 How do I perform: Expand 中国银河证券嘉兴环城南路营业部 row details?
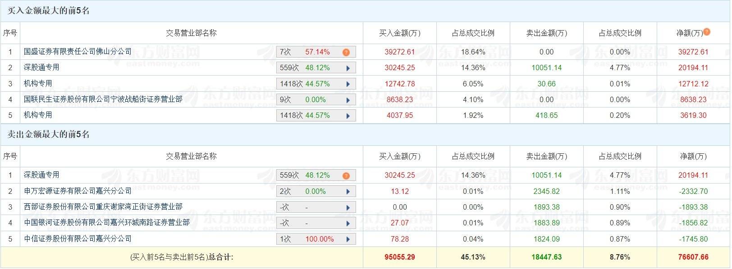[x=348, y=223]
